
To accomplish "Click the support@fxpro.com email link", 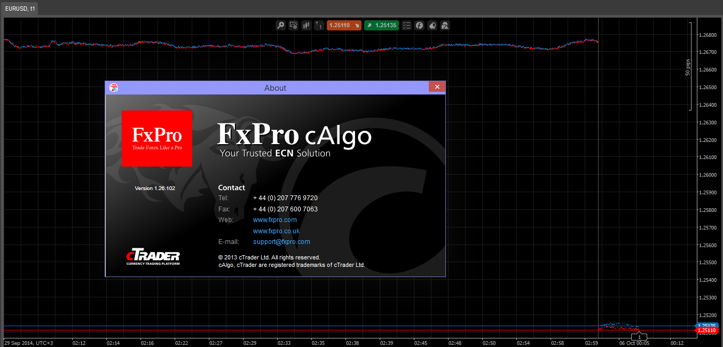I will (281, 242).
